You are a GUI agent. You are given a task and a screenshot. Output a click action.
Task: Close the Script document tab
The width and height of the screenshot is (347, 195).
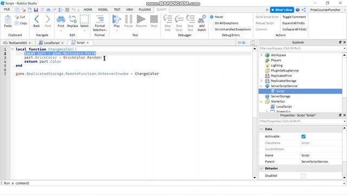coord(88,43)
